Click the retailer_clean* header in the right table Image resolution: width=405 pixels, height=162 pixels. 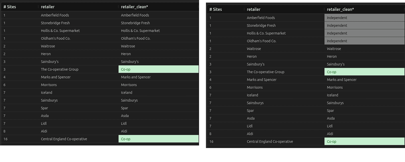pos(340,9)
